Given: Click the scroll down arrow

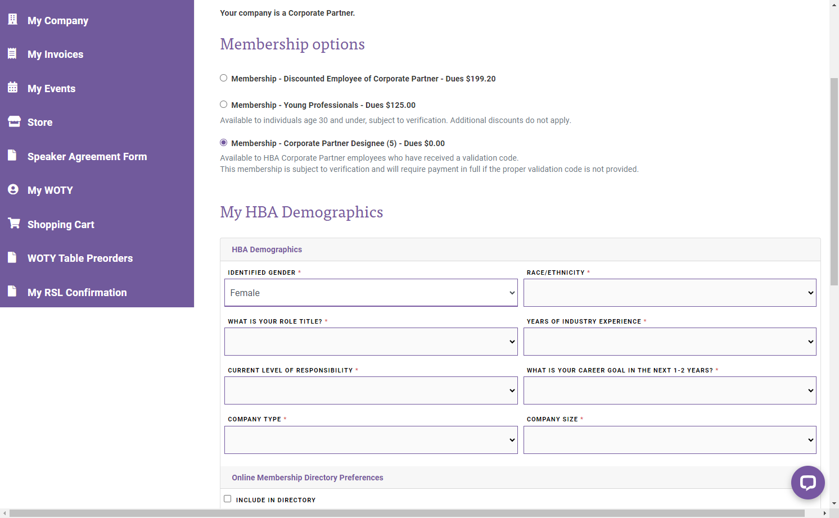Looking at the screenshot, I should click(x=834, y=503).
